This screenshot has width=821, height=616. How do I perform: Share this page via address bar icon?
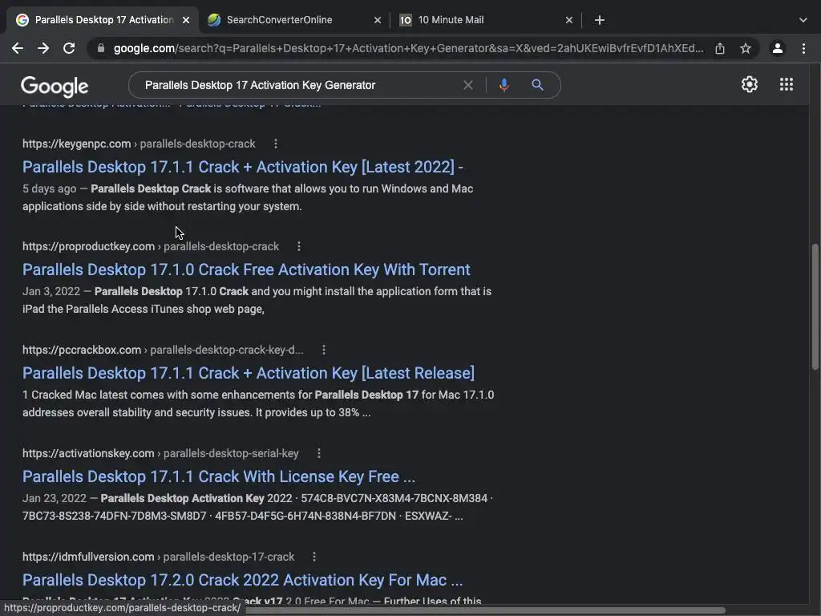720,48
